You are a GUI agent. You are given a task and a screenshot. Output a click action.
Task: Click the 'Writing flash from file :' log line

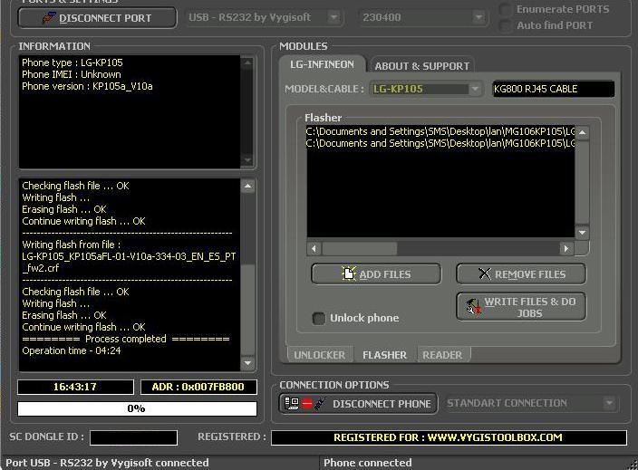[x=72, y=245]
